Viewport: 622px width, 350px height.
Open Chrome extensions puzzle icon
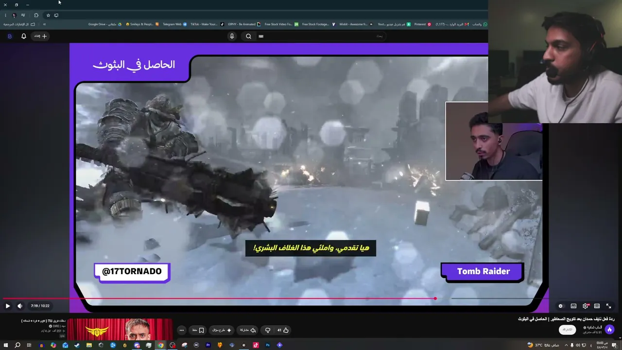[x=36, y=15]
